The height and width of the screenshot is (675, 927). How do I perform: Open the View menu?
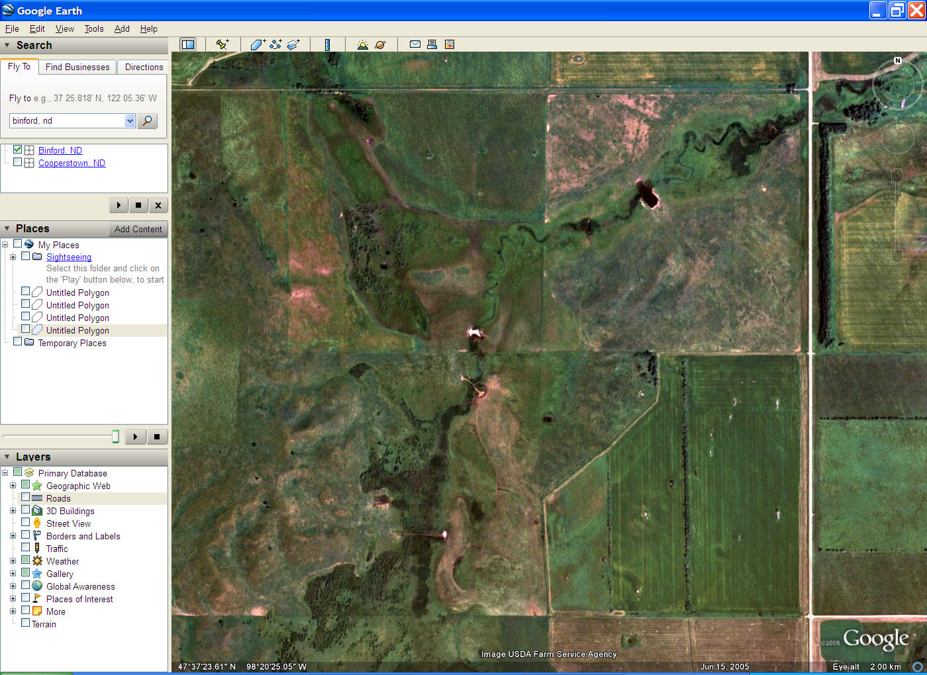(x=65, y=28)
